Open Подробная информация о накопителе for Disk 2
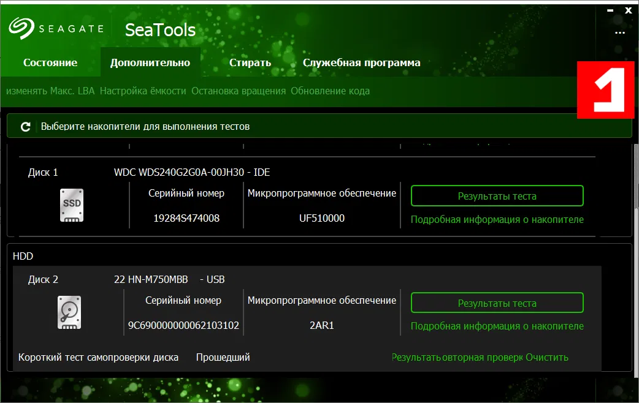 pos(497,326)
